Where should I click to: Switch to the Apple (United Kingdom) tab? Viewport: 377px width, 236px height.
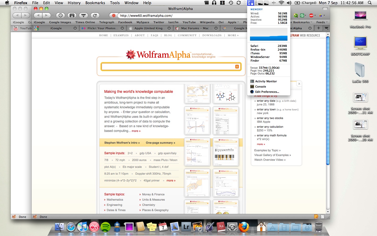(149, 28)
